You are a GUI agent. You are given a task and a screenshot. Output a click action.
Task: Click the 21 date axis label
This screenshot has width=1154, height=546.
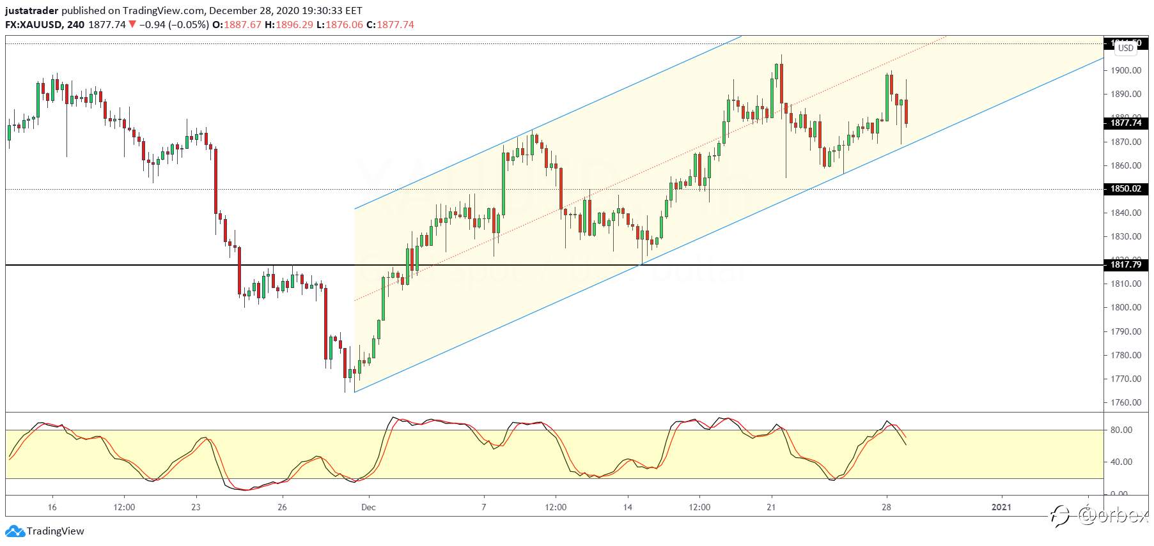[772, 508]
